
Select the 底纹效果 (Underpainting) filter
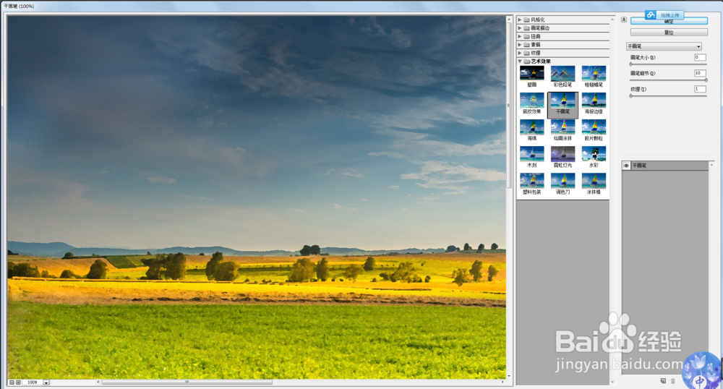pyautogui.click(x=531, y=103)
